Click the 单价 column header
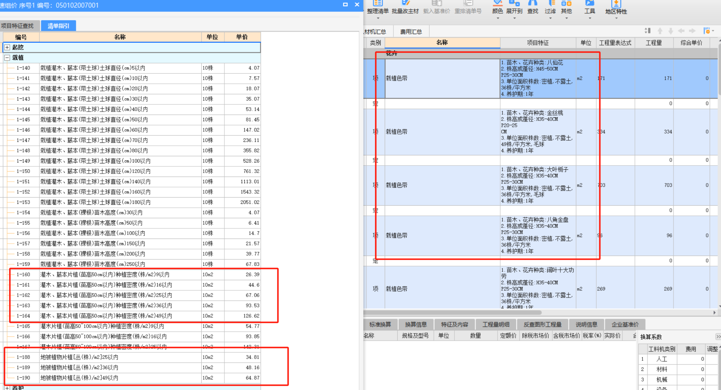721x390 pixels. 242,37
